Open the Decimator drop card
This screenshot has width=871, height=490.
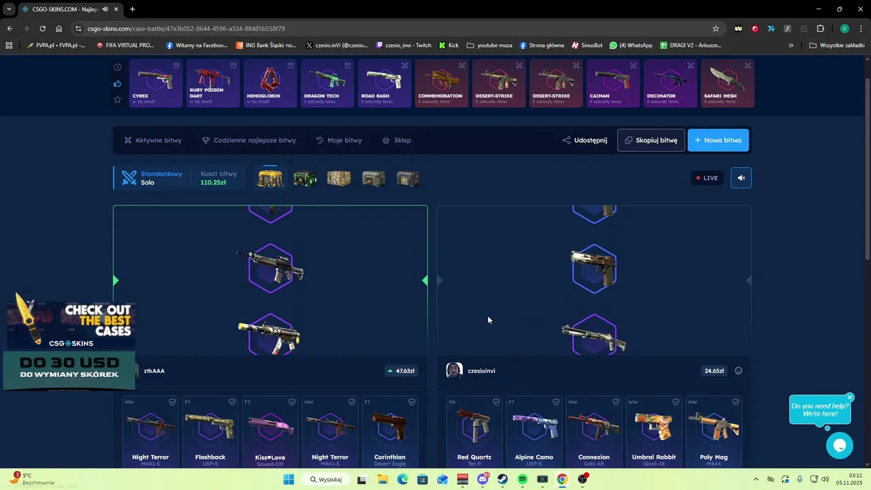coord(670,83)
